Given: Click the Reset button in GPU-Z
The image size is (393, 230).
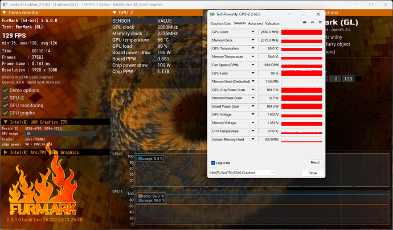Looking at the screenshot, I should click(x=314, y=162).
